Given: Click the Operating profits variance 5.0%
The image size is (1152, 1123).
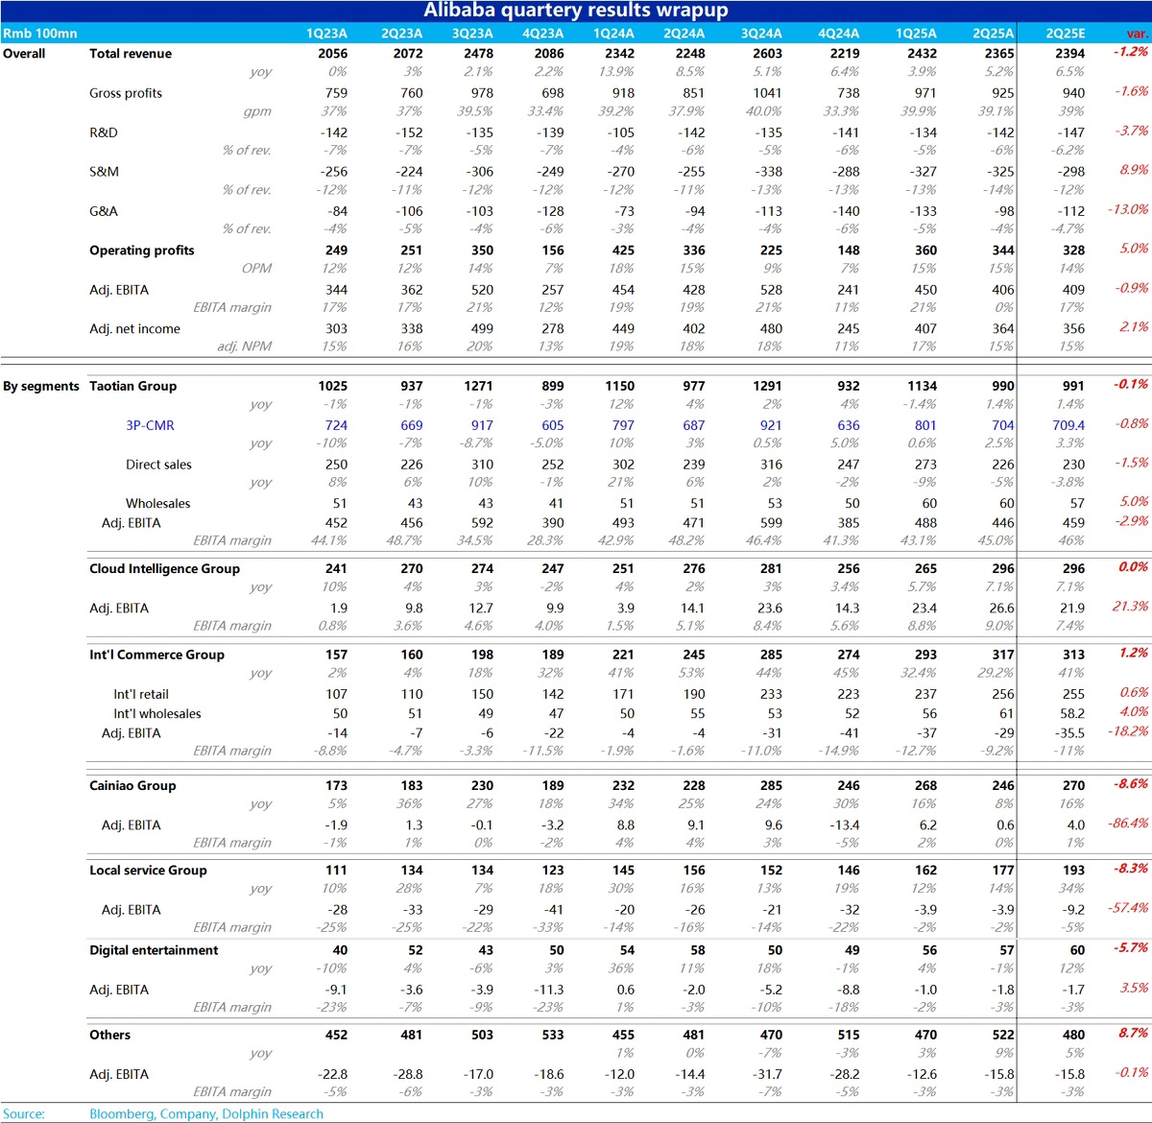Looking at the screenshot, I should (1134, 248).
